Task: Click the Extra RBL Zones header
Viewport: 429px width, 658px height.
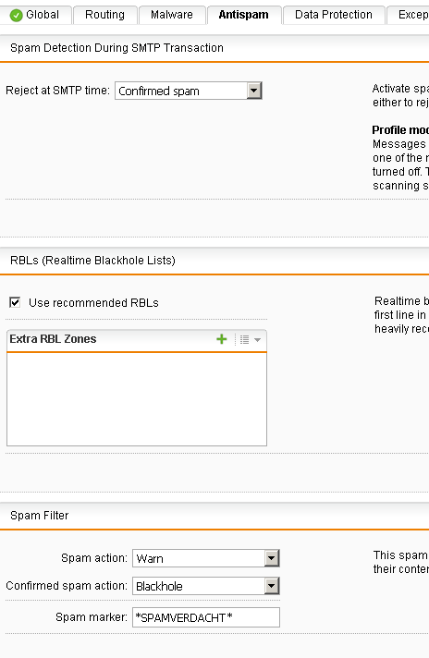Action: tap(53, 339)
